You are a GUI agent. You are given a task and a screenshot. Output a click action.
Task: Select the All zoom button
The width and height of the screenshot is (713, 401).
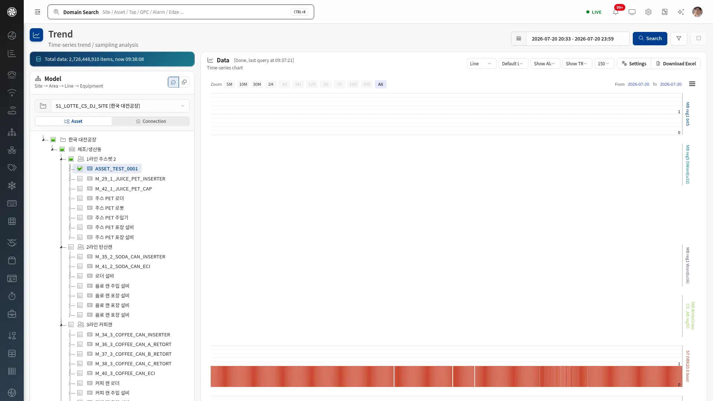(x=381, y=84)
